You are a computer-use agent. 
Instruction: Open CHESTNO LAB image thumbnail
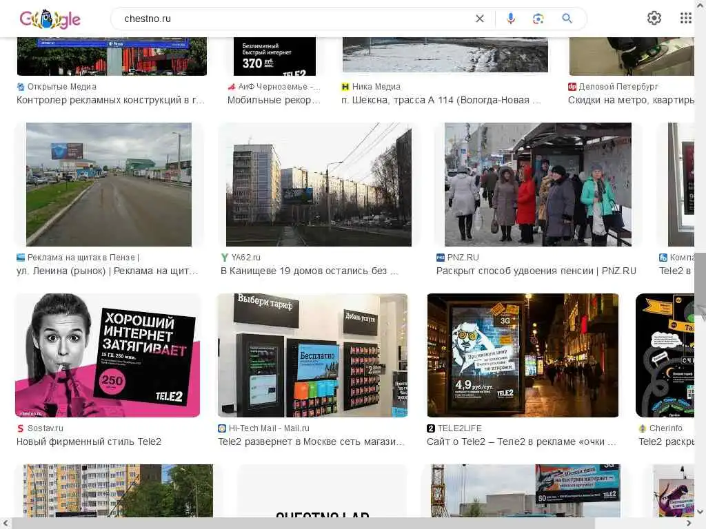click(322, 490)
